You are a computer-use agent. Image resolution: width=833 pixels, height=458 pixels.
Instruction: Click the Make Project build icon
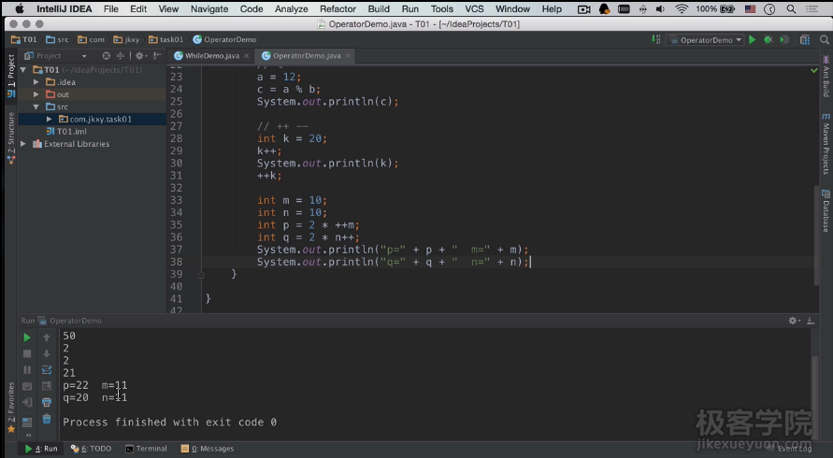pos(655,40)
